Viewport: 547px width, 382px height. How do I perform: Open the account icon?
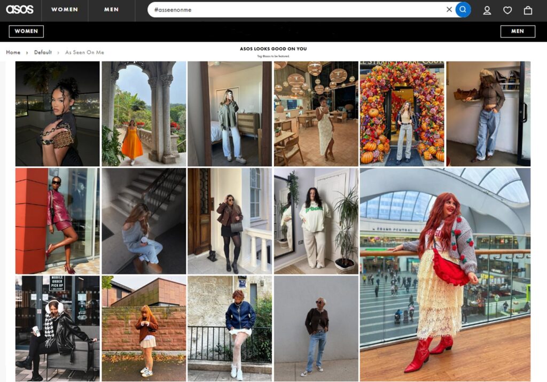487,10
